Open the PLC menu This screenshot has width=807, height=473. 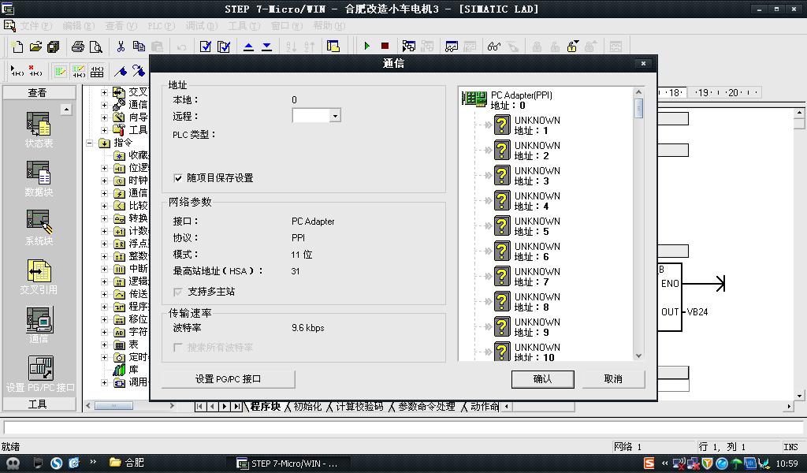point(161,26)
